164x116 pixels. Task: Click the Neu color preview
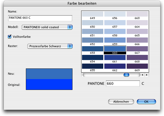(49, 74)
